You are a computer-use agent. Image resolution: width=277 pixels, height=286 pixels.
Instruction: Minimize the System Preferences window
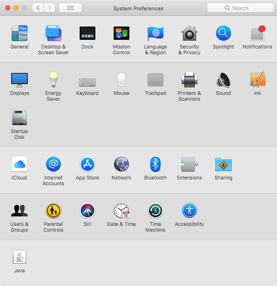[x=16, y=8]
